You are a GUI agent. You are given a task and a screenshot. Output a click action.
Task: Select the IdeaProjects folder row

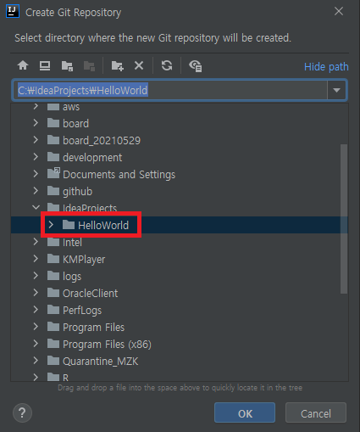[180, 208]
